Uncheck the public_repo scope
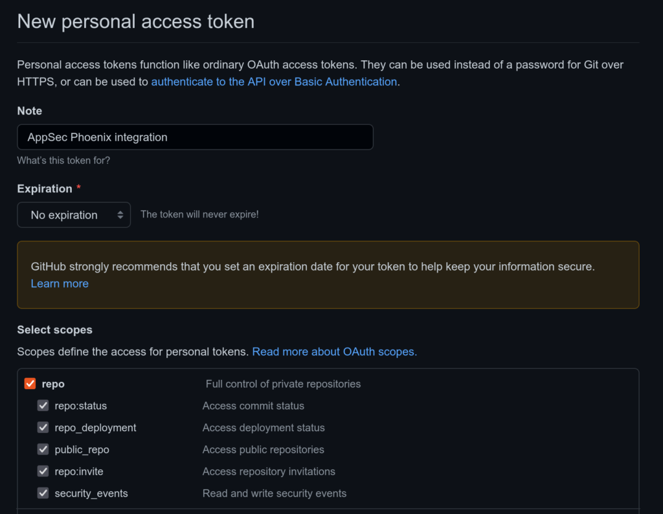The image size is (663, 514). pyautogui.click(x=43, y=449)
